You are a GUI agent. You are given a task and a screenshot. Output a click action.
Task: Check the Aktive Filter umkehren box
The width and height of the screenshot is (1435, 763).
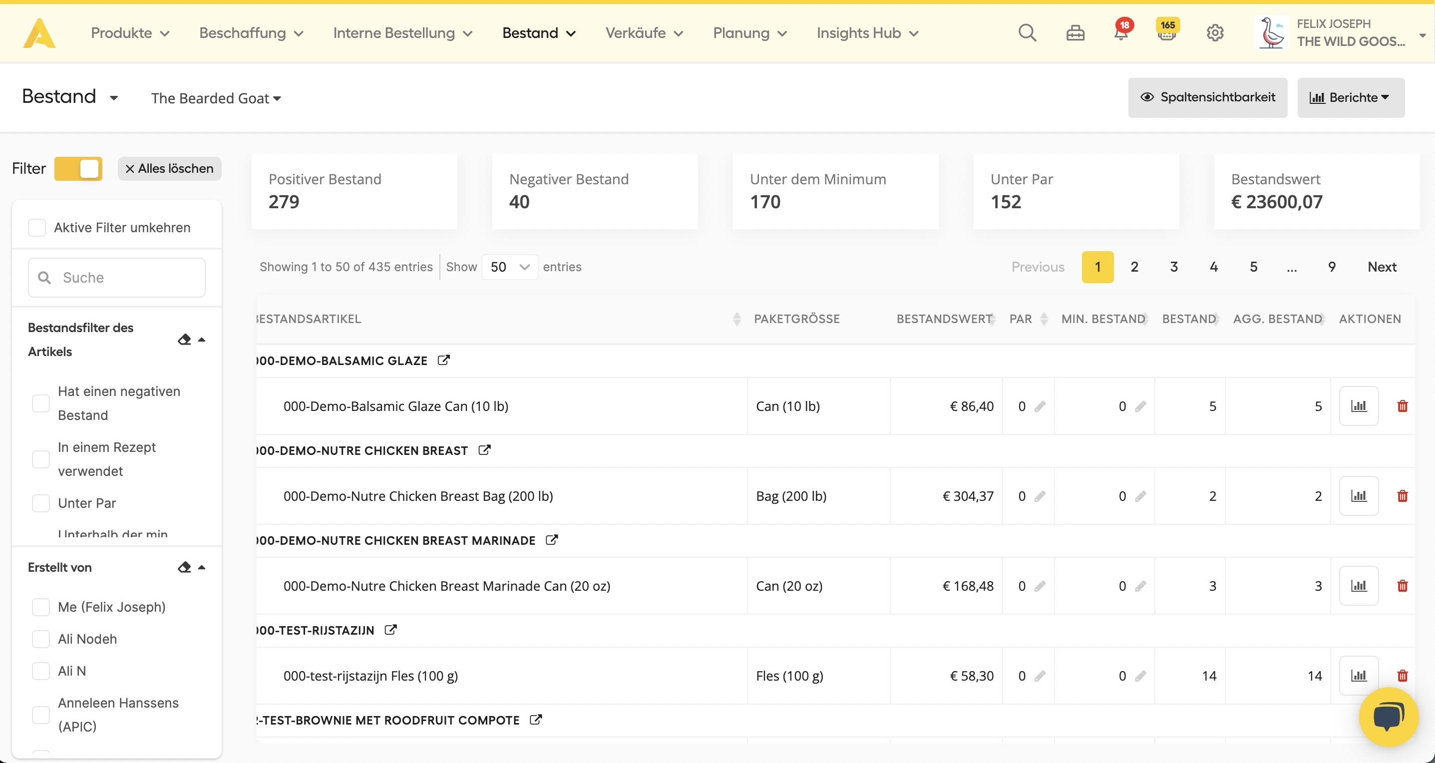[x=37, y=227]
